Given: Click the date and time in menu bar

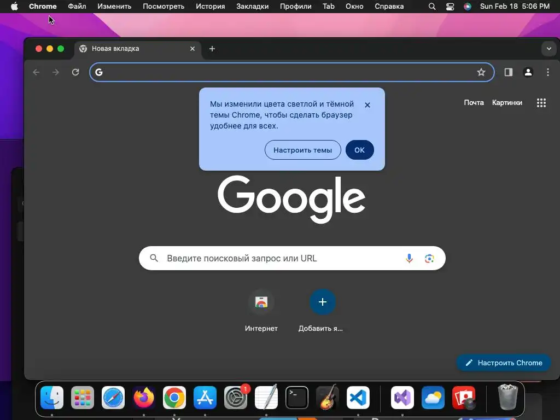Looking at the screenshot, I should [515, 7].
